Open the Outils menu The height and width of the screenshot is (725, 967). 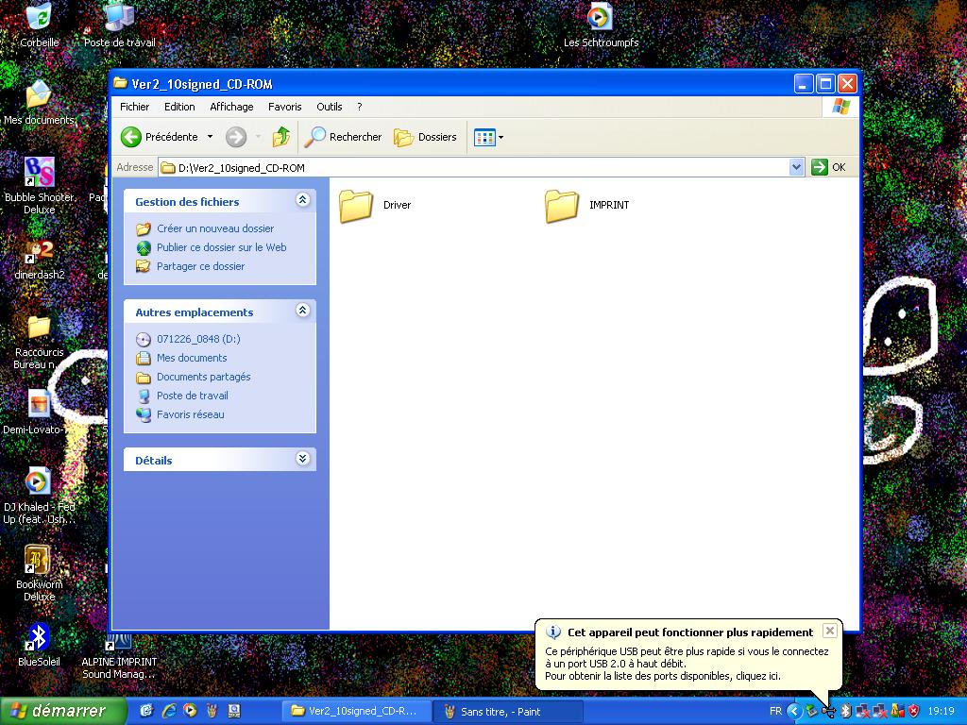[329, 107]
